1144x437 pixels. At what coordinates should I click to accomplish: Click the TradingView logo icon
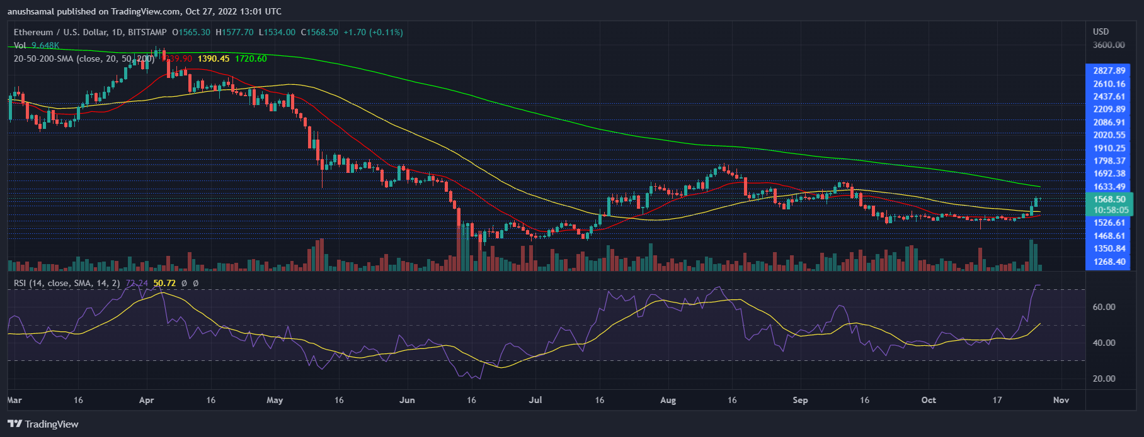tap(14, 424)
